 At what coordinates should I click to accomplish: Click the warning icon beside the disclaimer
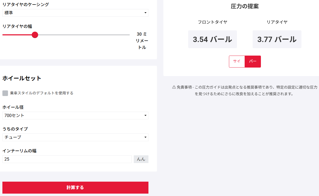[x=174, y=87]
